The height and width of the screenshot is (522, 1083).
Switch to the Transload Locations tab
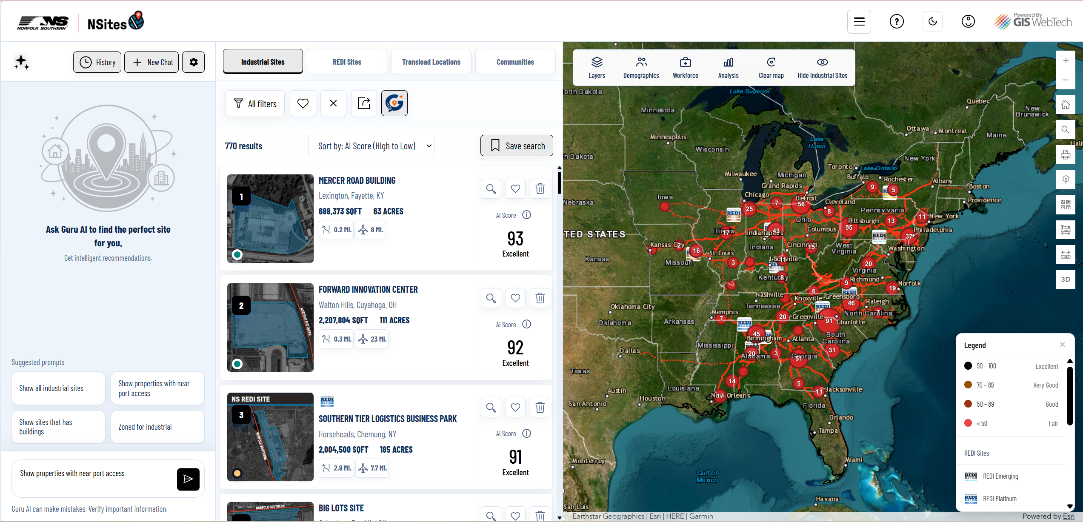(x=431, y=62)
